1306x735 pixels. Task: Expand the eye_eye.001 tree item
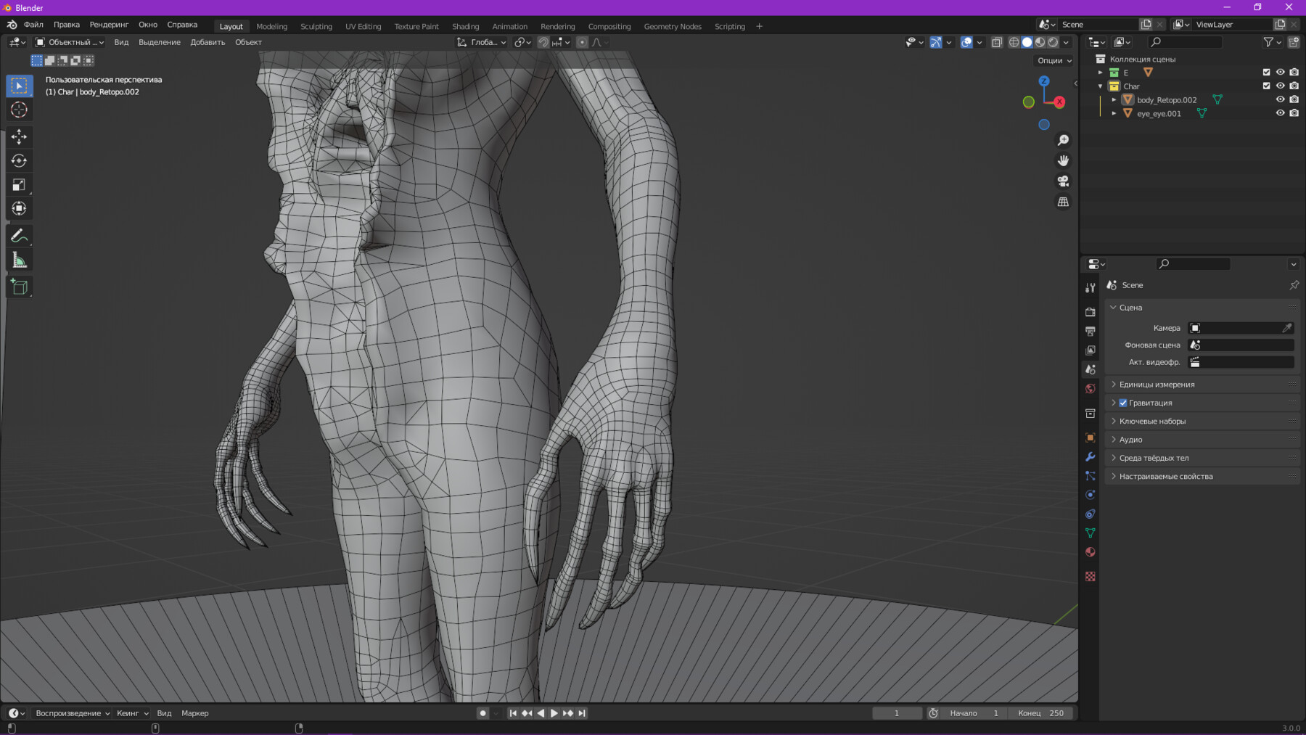1114,113
